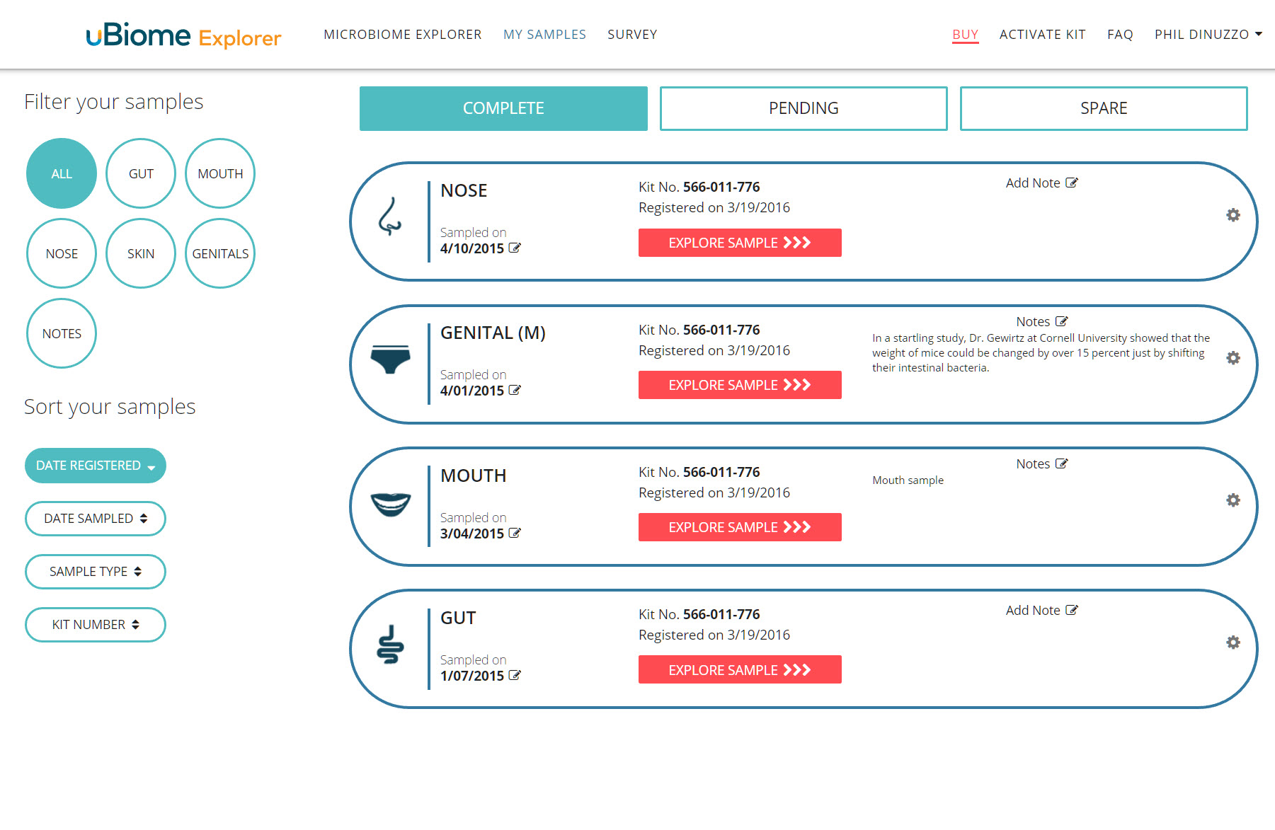This screenshot has height=830, width=1275.
Task: Filter samples by GUT type
Action: click(x=141, y=173)
